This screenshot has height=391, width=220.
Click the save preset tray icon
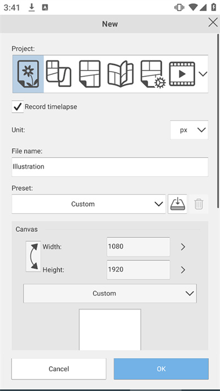(x=178, y=204)
